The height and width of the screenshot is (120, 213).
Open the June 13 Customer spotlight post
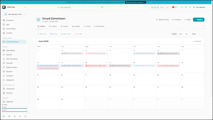coord(168,66)
